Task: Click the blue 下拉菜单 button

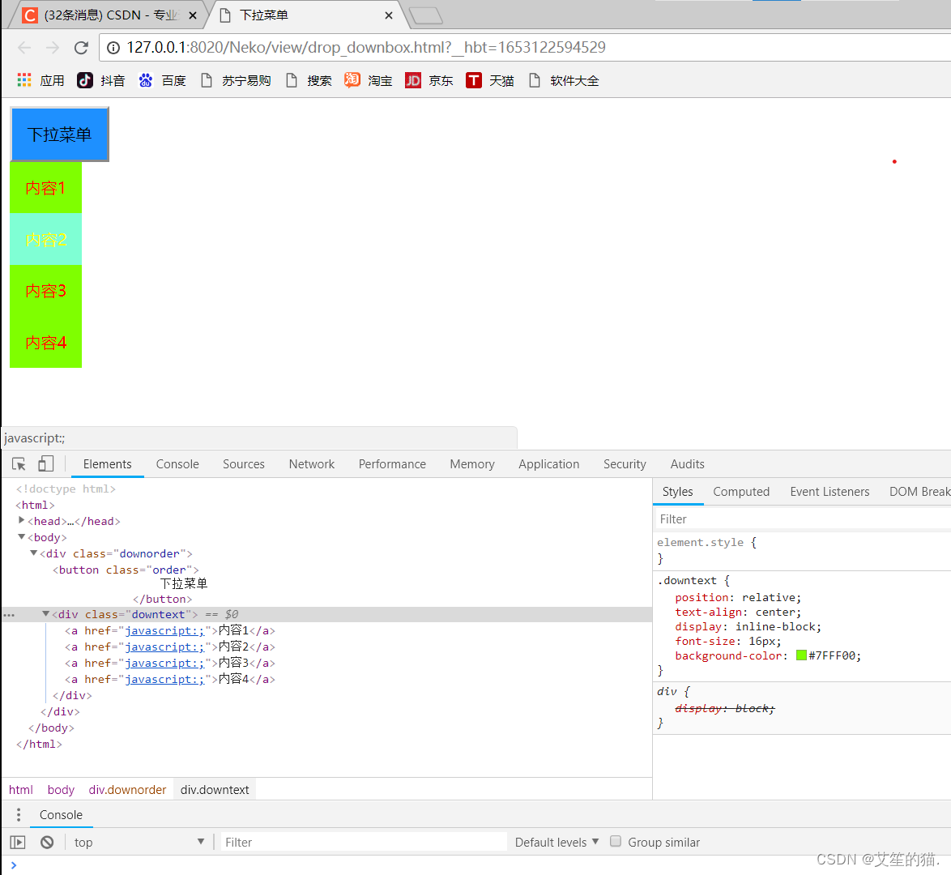Action: pos(59,134)
